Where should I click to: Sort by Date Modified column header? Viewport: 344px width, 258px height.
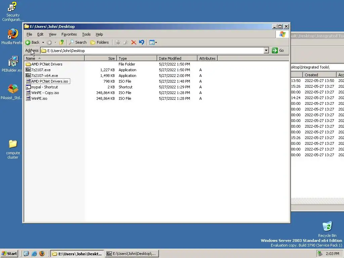coord(177,58)
